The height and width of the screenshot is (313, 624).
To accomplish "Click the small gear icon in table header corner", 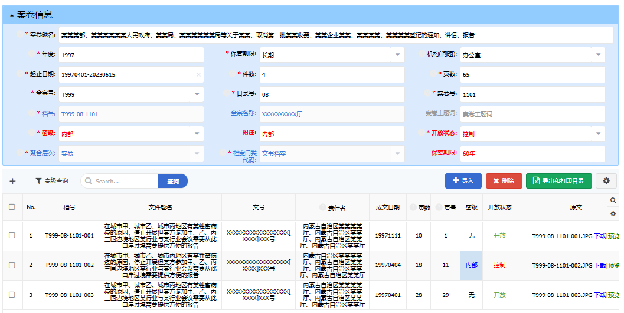I will (613, 214).
